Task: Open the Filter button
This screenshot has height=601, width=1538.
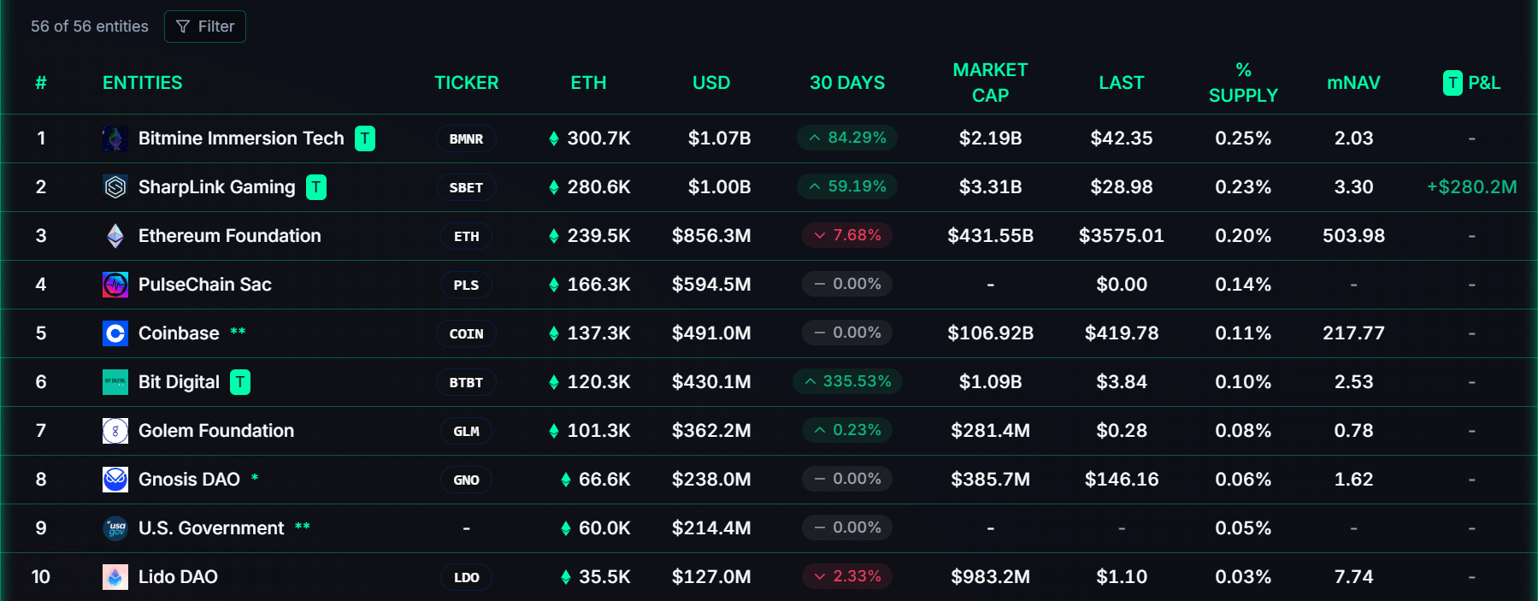Action: (205, 27)
